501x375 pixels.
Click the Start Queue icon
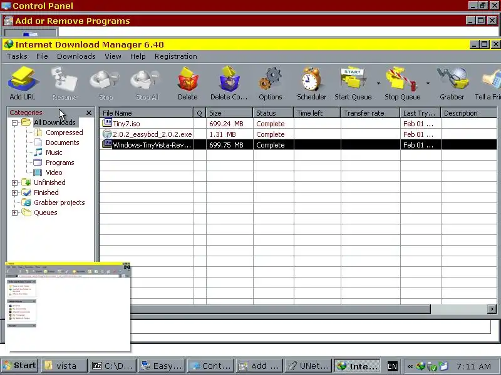353,83
